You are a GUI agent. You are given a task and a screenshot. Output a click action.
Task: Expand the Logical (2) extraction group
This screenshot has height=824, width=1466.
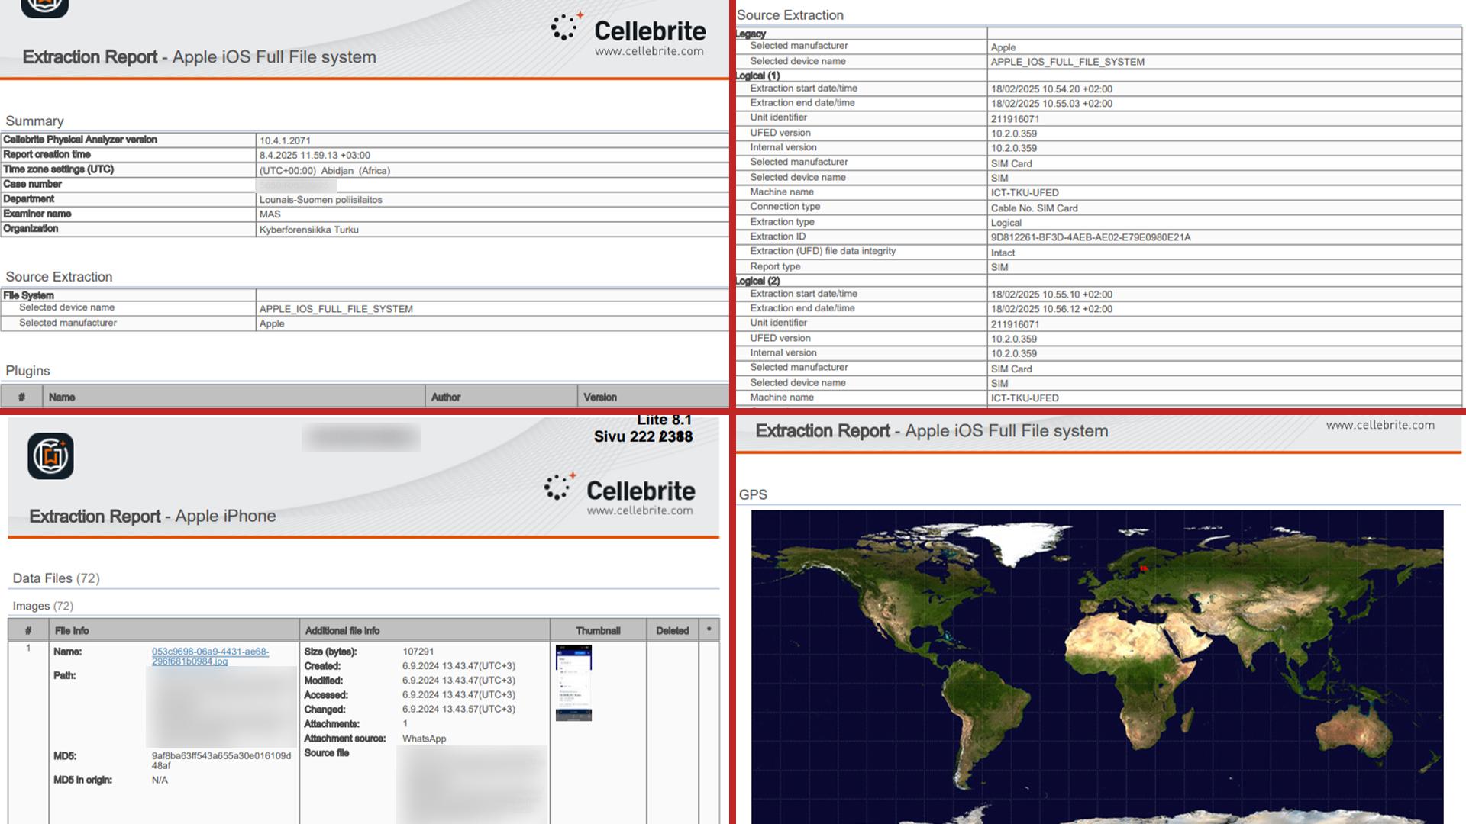click(x=757, y=281)
